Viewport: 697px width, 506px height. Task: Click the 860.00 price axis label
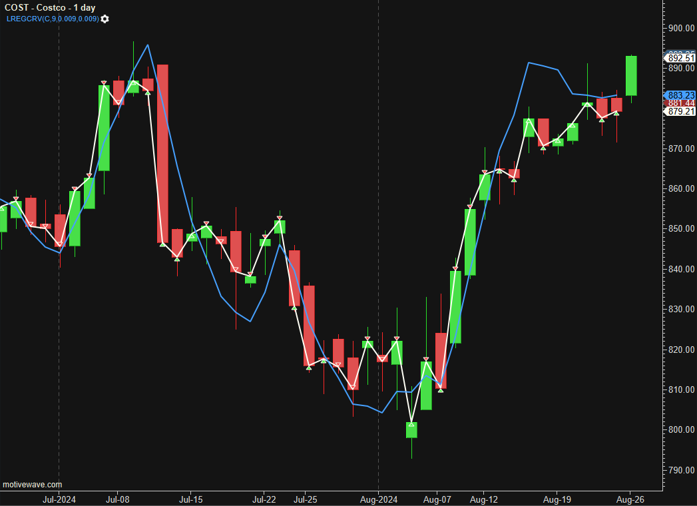[x=681, y=188]
